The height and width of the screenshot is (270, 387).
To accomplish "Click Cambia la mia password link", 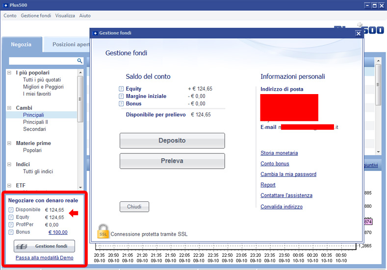I will (x=288, y=174).
